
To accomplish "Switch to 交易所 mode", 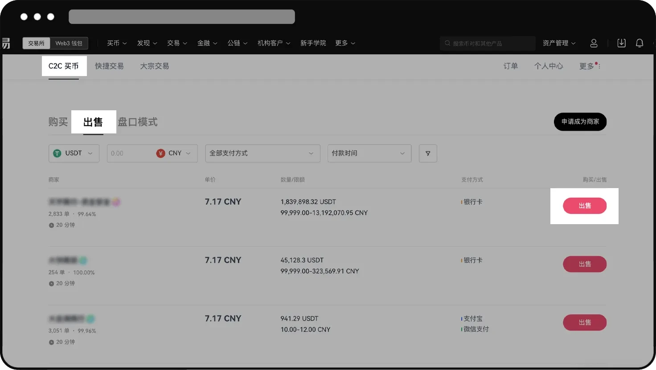I will (x=36, y=43).
